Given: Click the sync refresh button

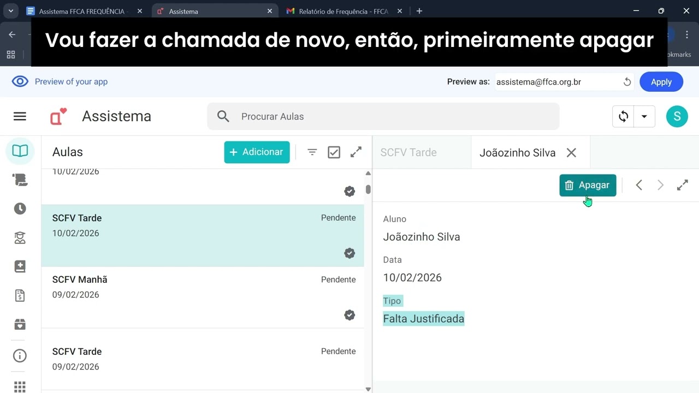Looking at the screenshot, I should click(623, 116).
